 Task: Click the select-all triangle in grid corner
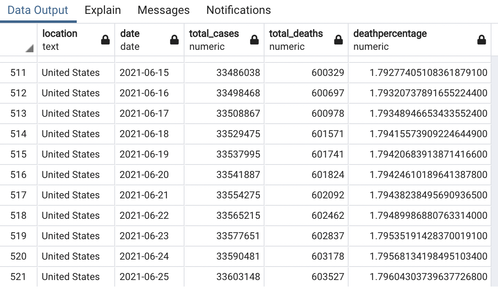(29, 49)
